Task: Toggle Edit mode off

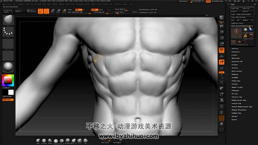Action: 40,11
